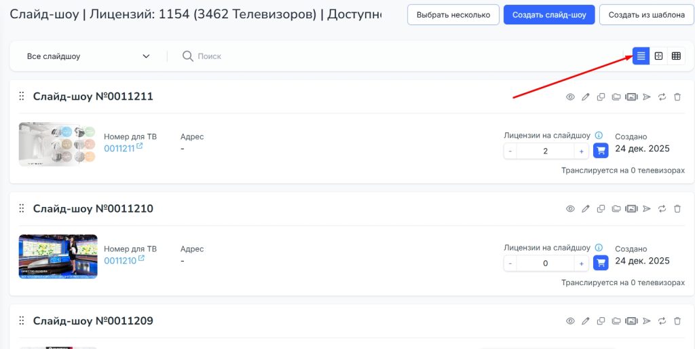This screenshot has height=349, width=695.
Task: Increase licenses for slideshow №0011211
Action: (582, 151)
